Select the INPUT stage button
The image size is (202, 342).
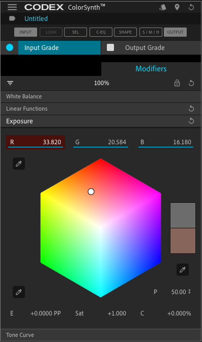[25, 32]
